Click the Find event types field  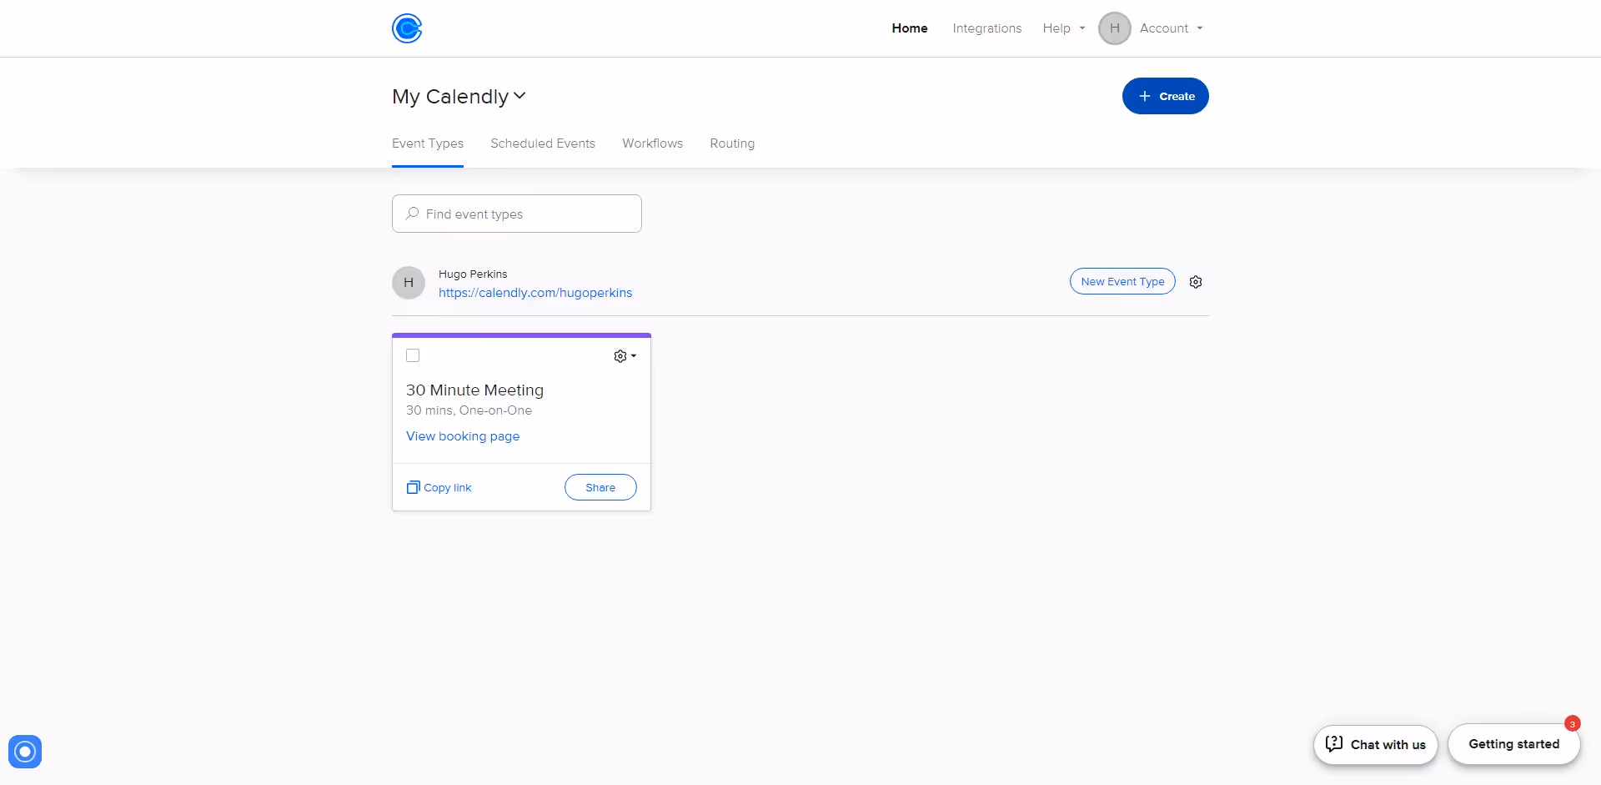point(517,214)
